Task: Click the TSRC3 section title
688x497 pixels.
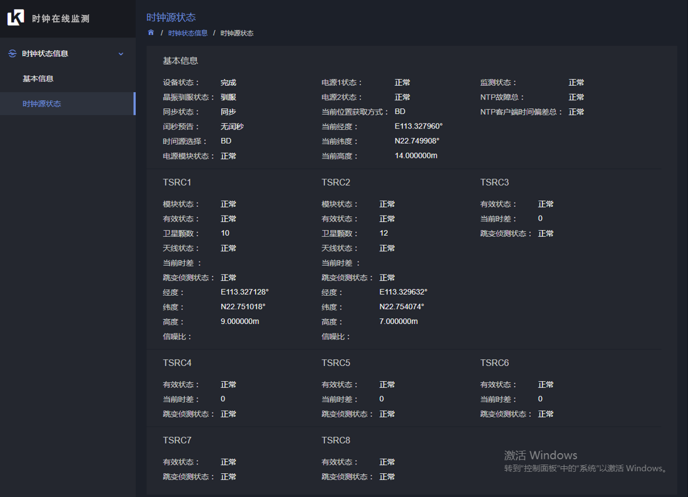Action: coord(494,182)
